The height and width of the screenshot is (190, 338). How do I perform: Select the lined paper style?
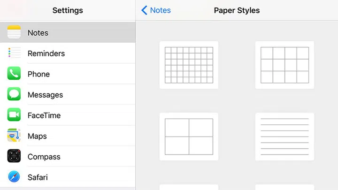[x=284, y=137]
